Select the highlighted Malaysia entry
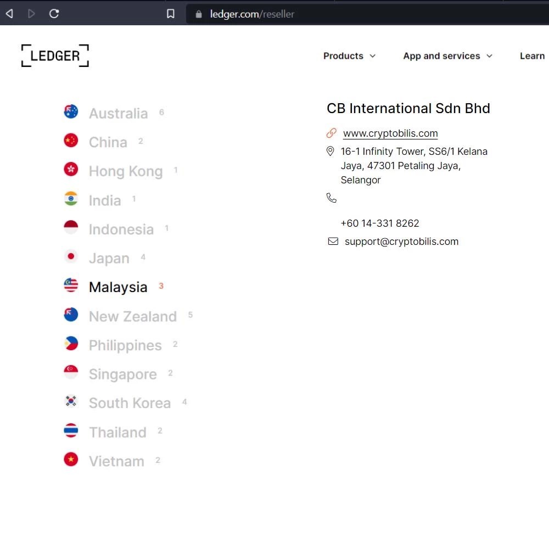549x549 pixels. click(118, 288)
